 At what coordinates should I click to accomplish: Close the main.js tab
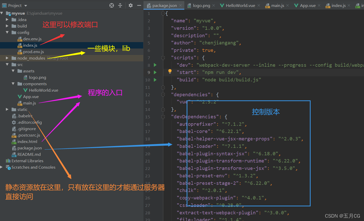pyautogui.click(x=288, y=5)
